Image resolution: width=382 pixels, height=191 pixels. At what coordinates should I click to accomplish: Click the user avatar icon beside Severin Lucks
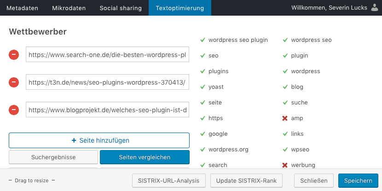tap(374, 8)
